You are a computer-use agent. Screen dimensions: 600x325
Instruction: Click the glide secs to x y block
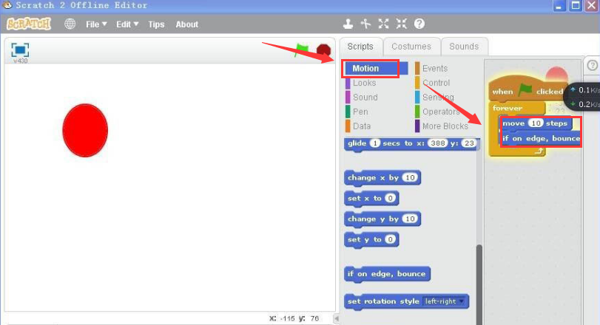[x=412, y=144]
